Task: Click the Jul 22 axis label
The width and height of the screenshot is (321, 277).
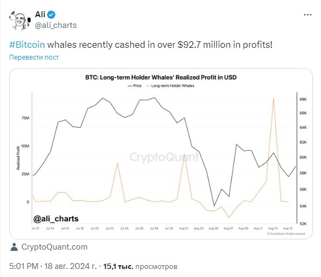Action: 110,228
